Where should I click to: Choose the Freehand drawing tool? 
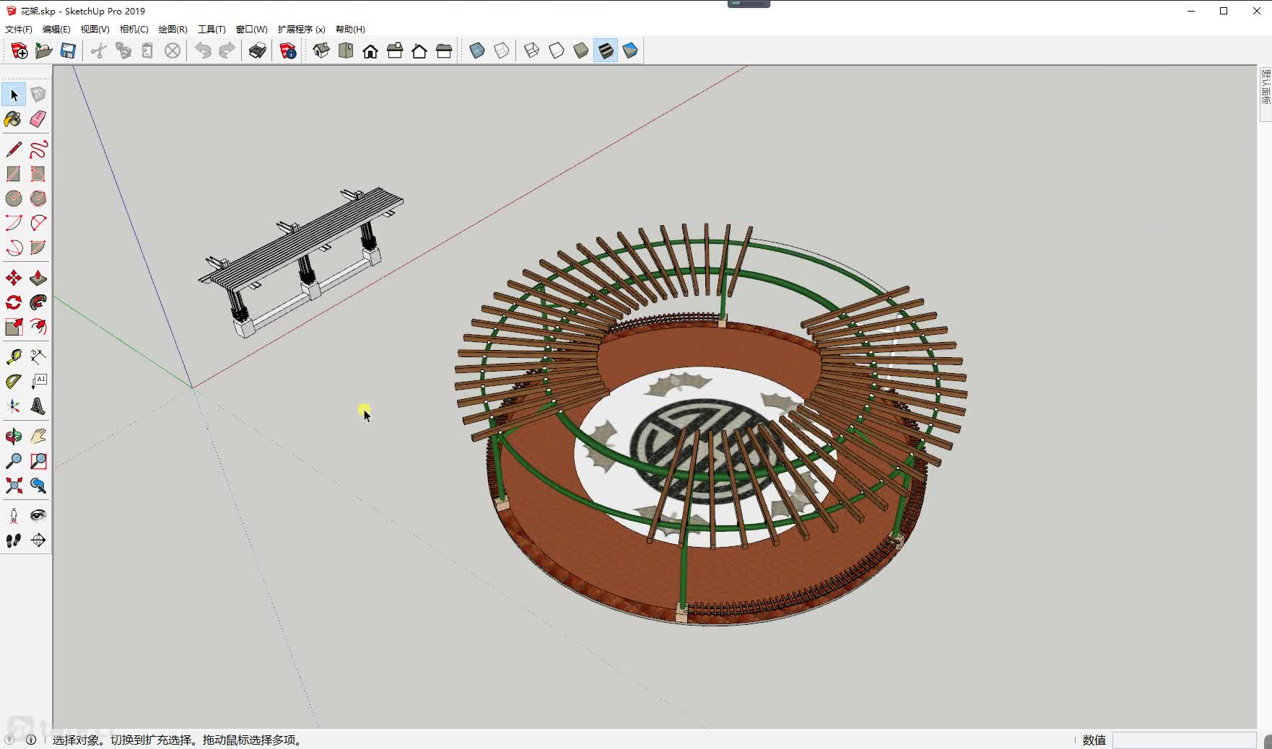[x=38, y=149]
